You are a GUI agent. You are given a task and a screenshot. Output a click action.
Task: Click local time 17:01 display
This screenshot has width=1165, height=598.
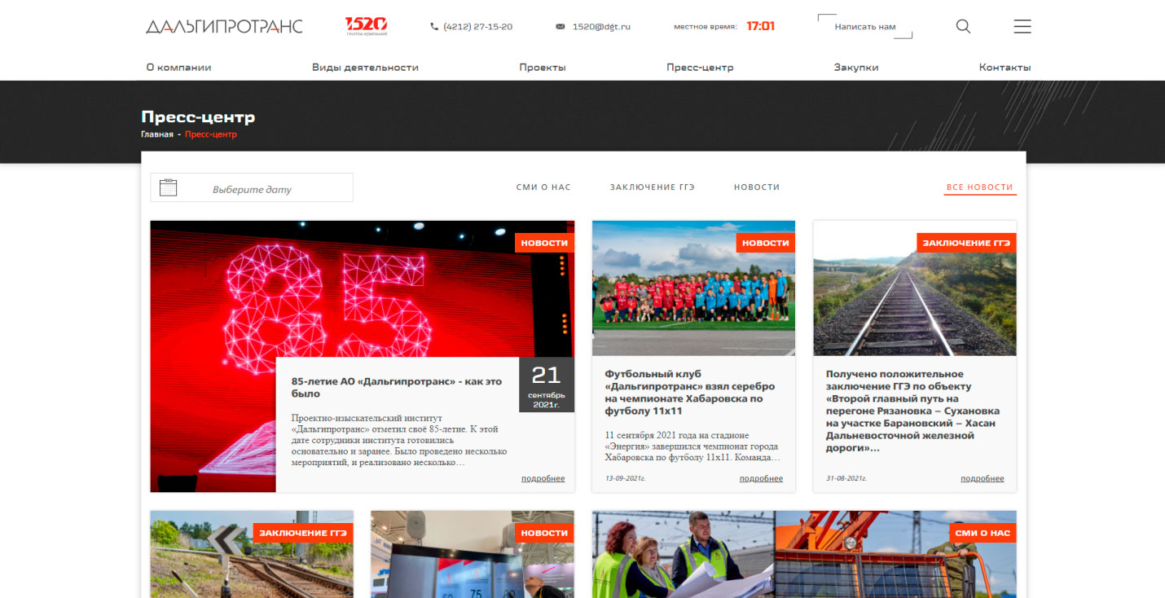761,26
